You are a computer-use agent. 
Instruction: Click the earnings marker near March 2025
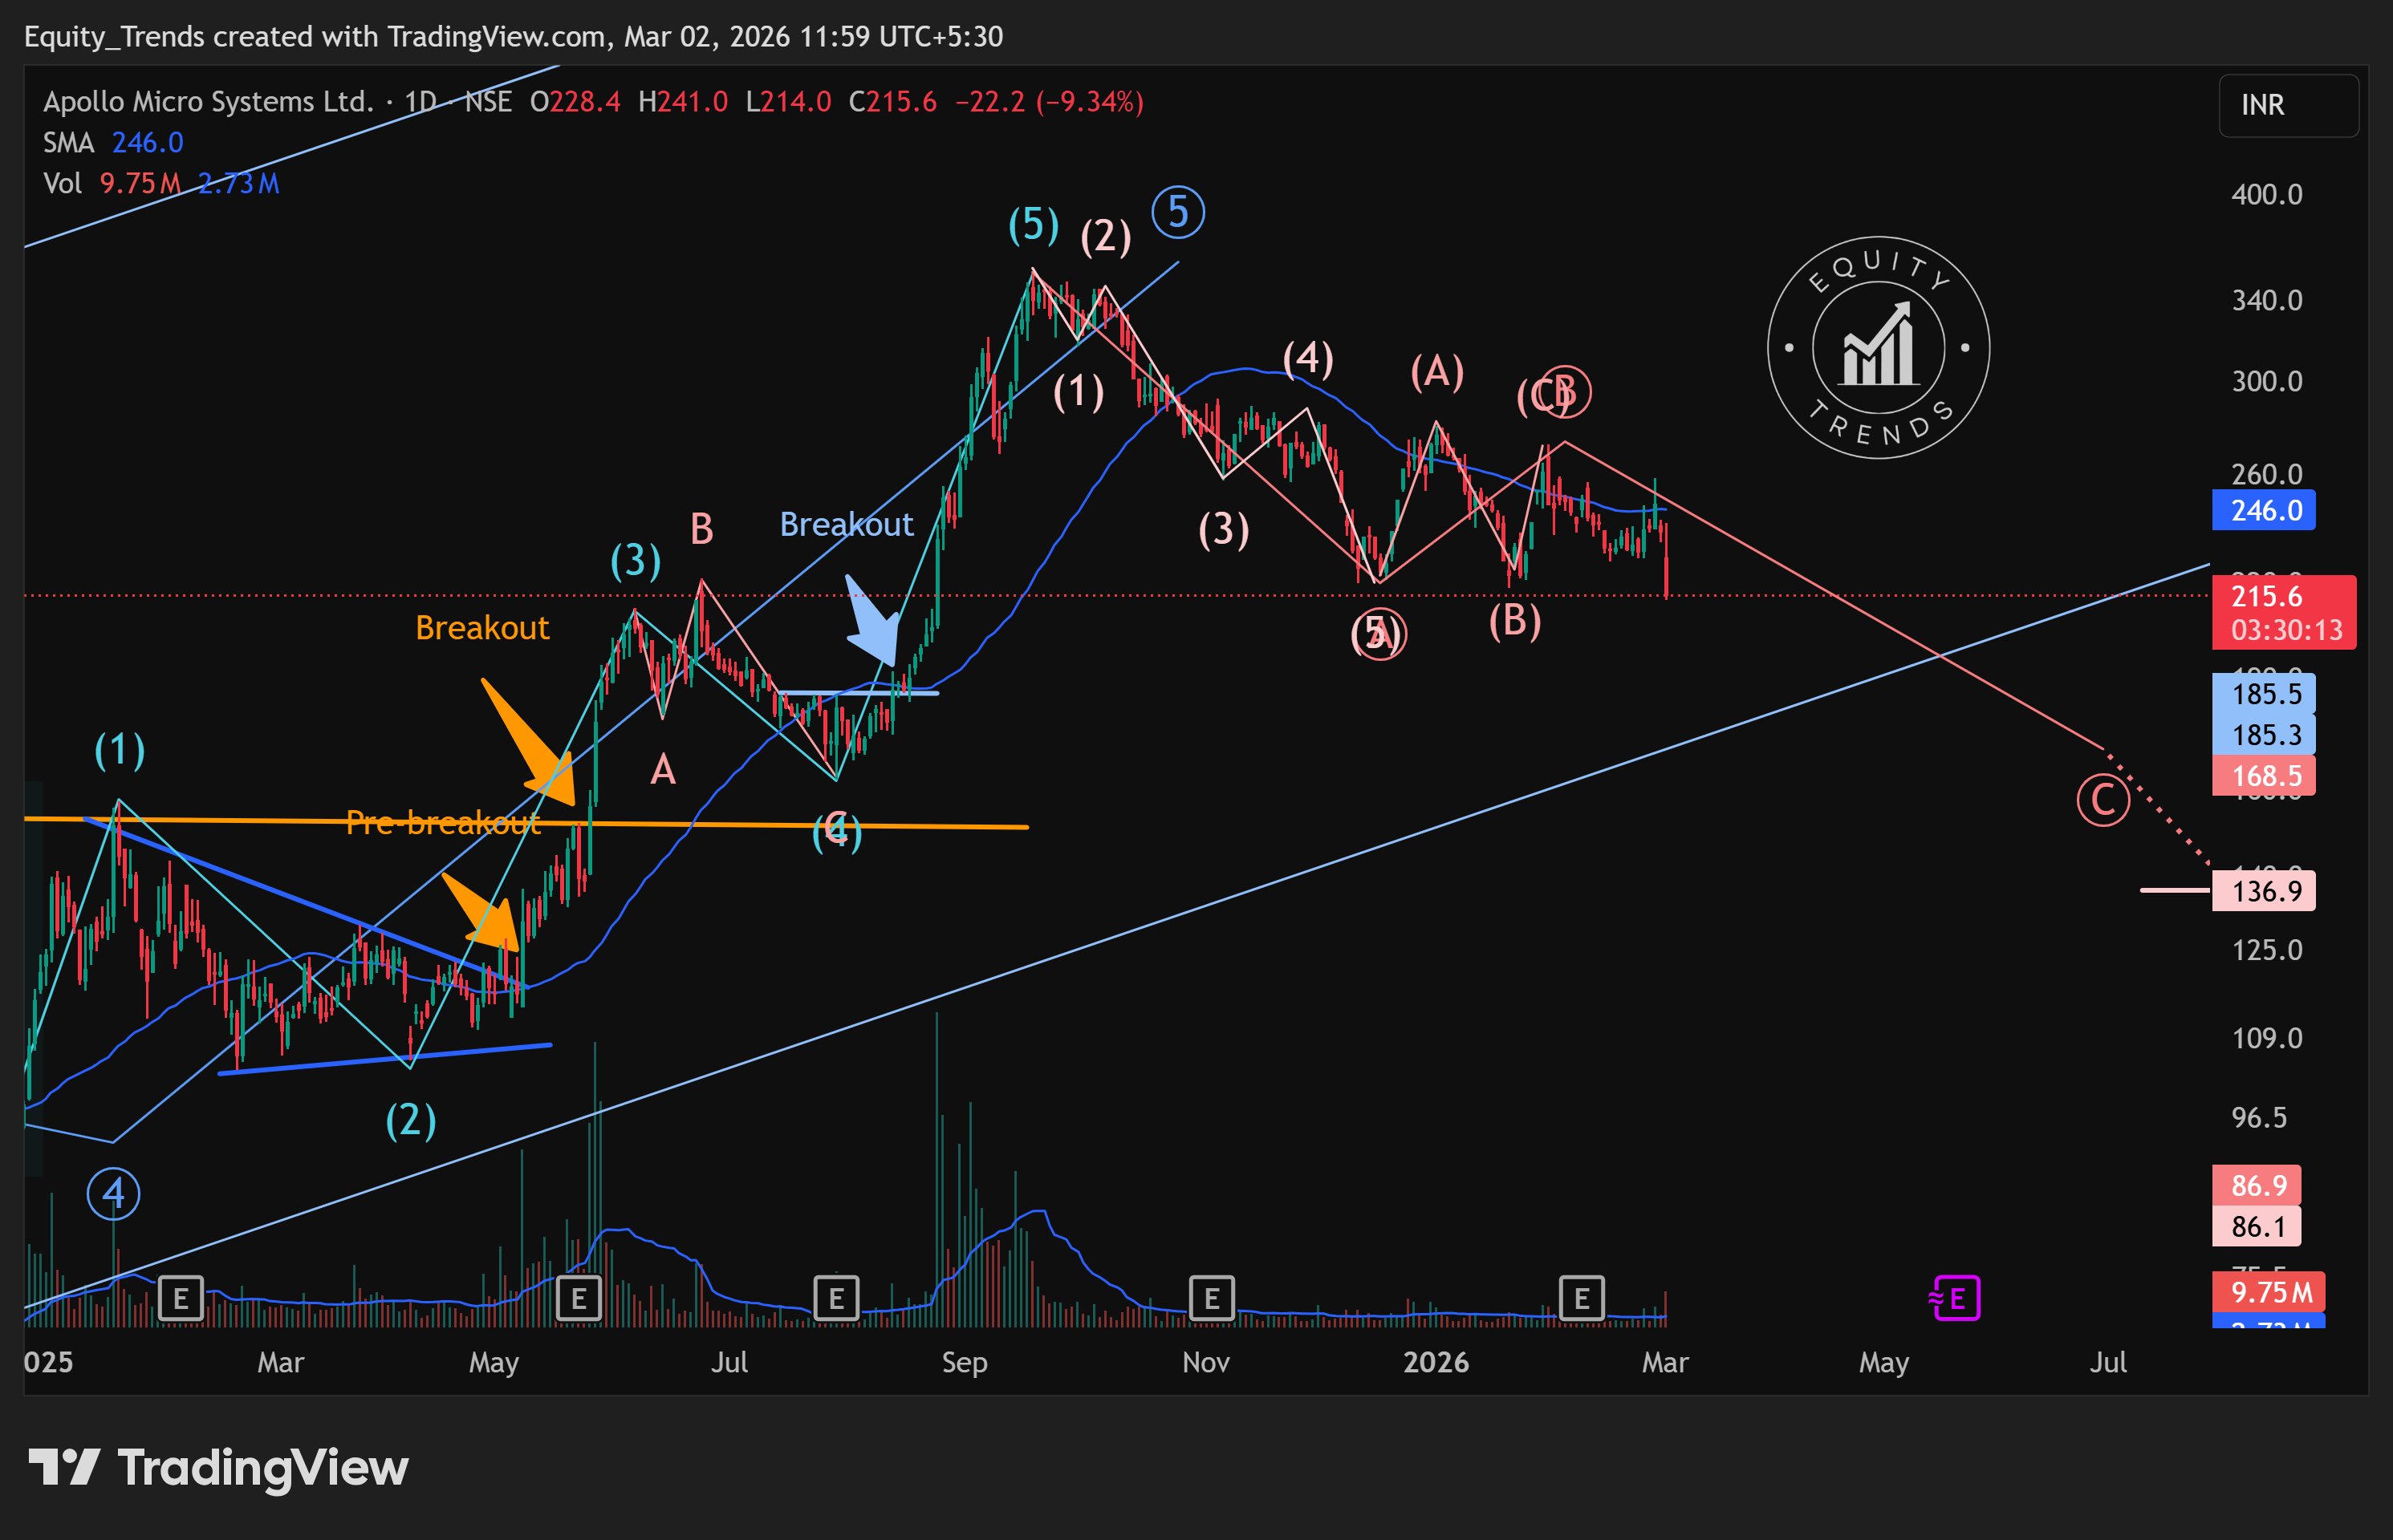pyautogui.click(x=181, y=1298)
